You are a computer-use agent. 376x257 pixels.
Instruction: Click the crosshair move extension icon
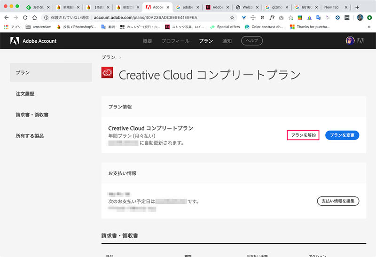[x=253, y=17]
